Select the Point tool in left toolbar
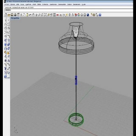This screenshot has height=136, width=136. pyautogui.click(x=8, y=20)
